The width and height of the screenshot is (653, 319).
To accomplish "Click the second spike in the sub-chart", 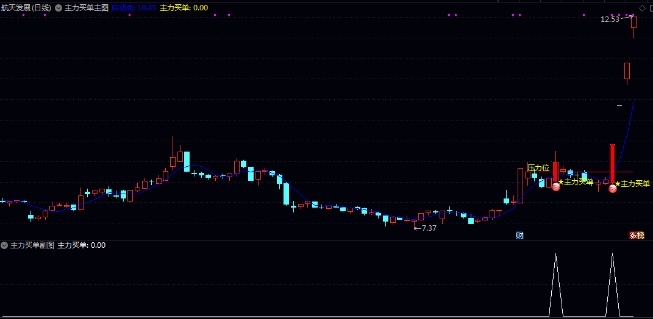I will click(612, 285).
